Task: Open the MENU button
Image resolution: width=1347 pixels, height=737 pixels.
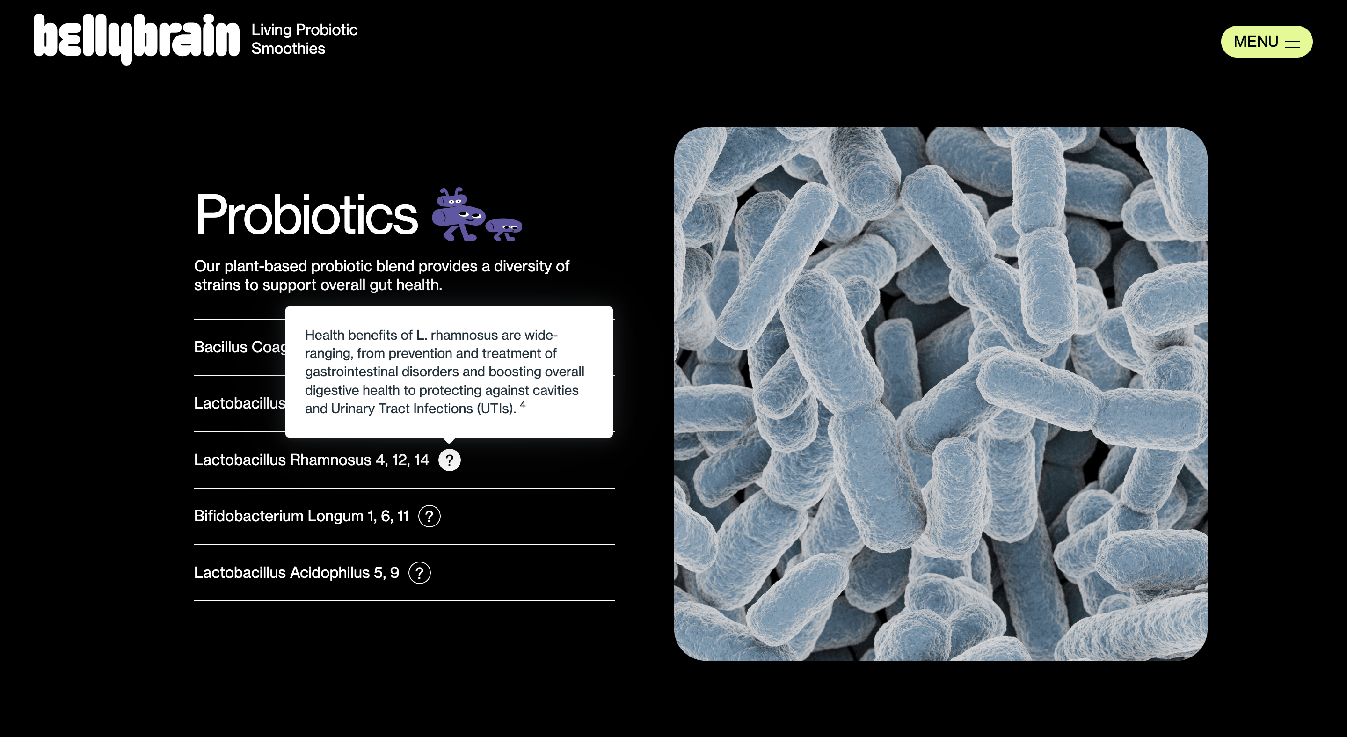Action: click(x=1255, y=41)
